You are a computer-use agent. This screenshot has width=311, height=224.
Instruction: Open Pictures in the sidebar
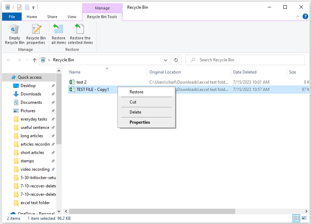click(28, 111)
